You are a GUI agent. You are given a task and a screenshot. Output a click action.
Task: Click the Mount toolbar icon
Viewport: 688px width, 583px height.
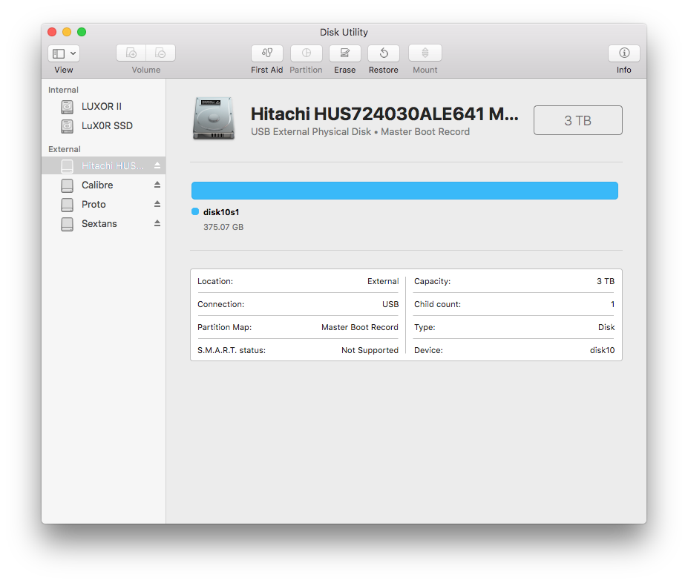point(425,53)
